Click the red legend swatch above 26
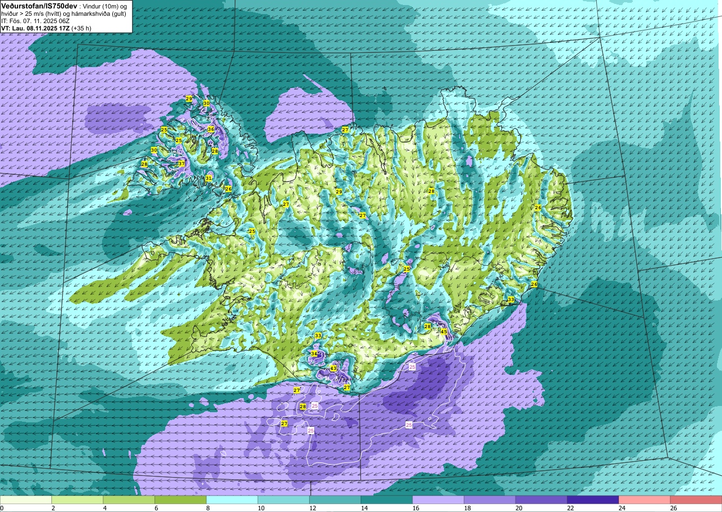722x512 pixels. [x=696, y=500]
